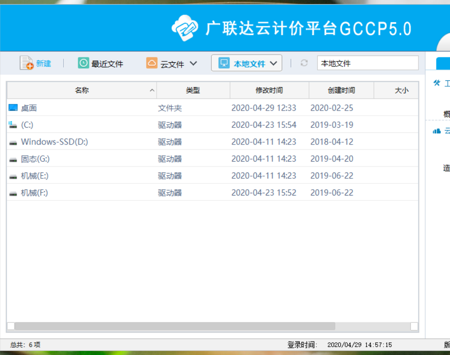Click 2020-02-25 creation date

coord(332,107)
